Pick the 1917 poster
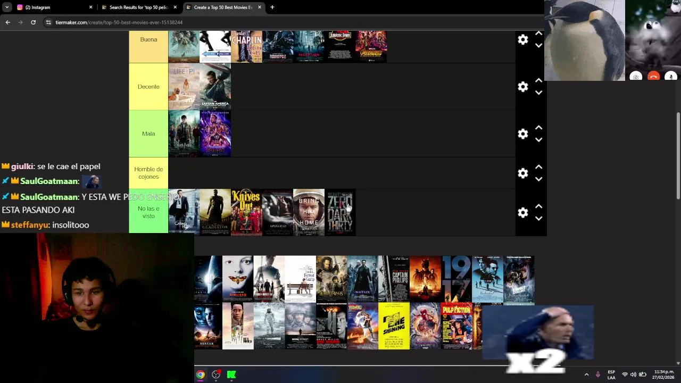Screen dimensions: 681x383 456,279
